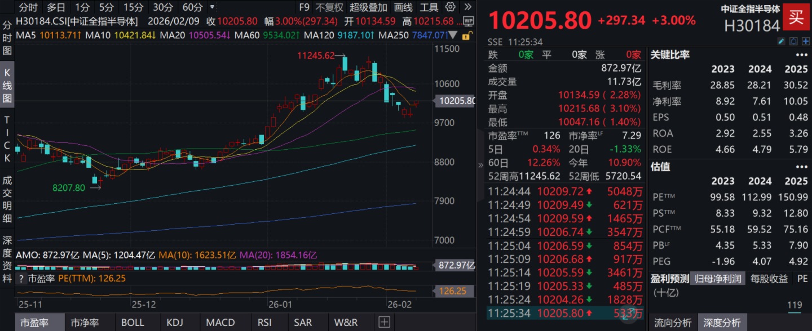This screenshot has width=812, height=331.
Task: Select the 分时图 side tab
Action: (7, 38)
